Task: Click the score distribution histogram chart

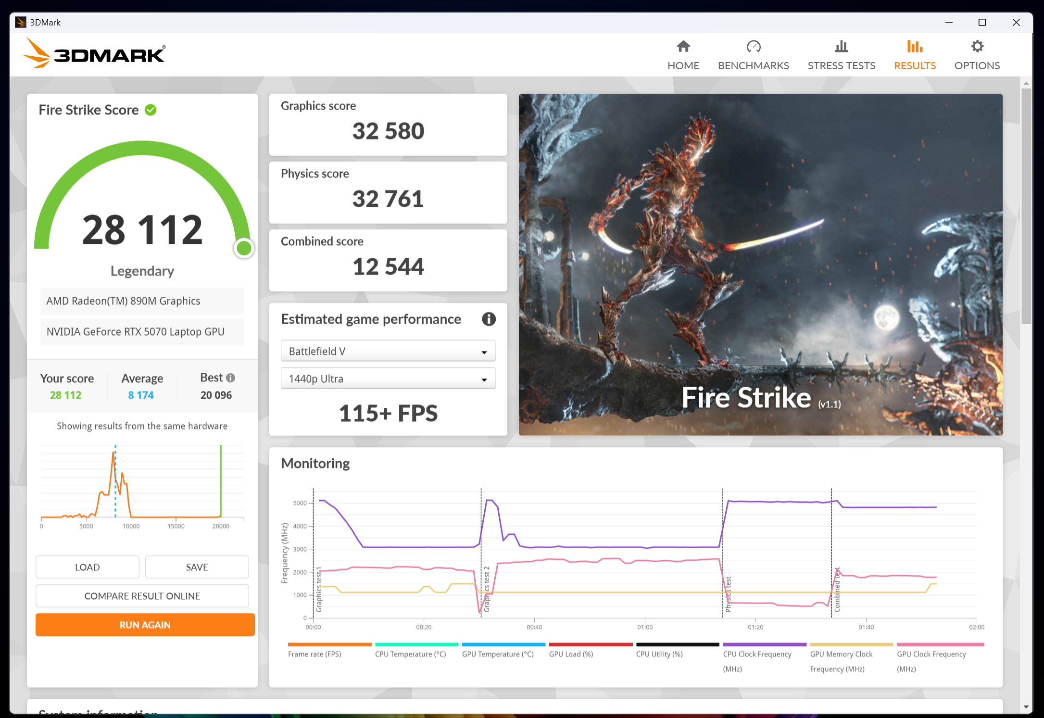Action: (142, 486)
